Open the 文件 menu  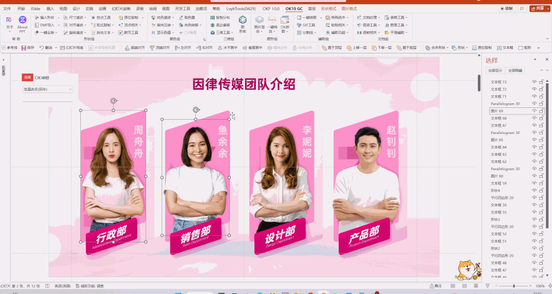point(7,9)
